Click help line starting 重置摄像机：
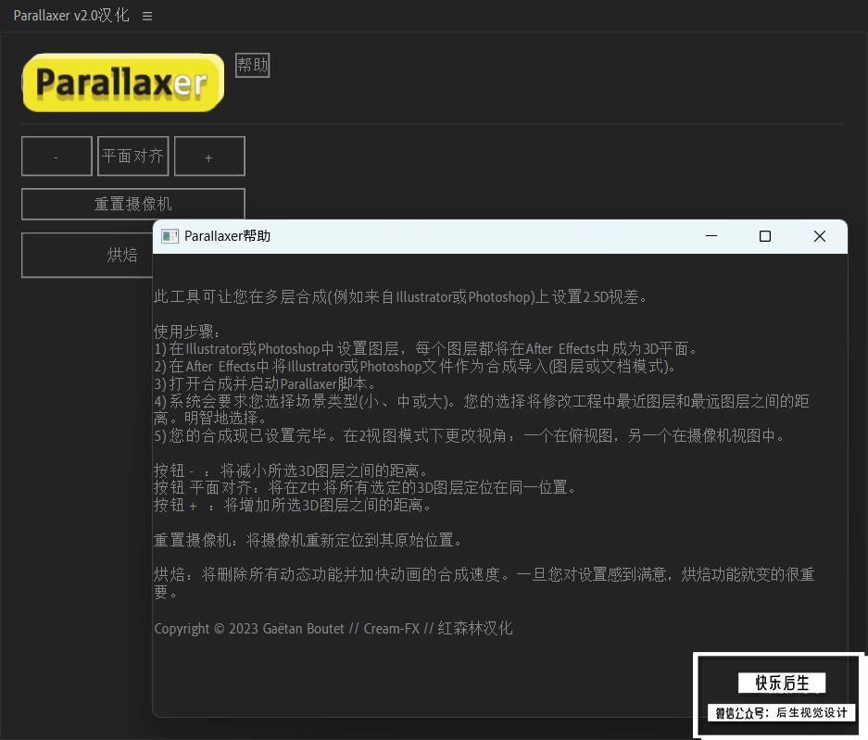Image resolution: width=868 pixels, height=740 pixels. pyautogui.click(x=308, y=540)
